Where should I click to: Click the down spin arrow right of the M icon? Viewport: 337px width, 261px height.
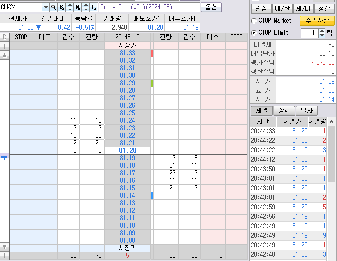pos(86,9)
